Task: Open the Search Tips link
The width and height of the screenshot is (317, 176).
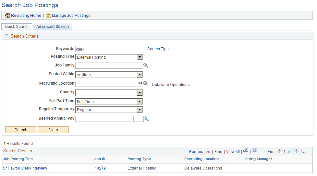Action: (158, 49)
